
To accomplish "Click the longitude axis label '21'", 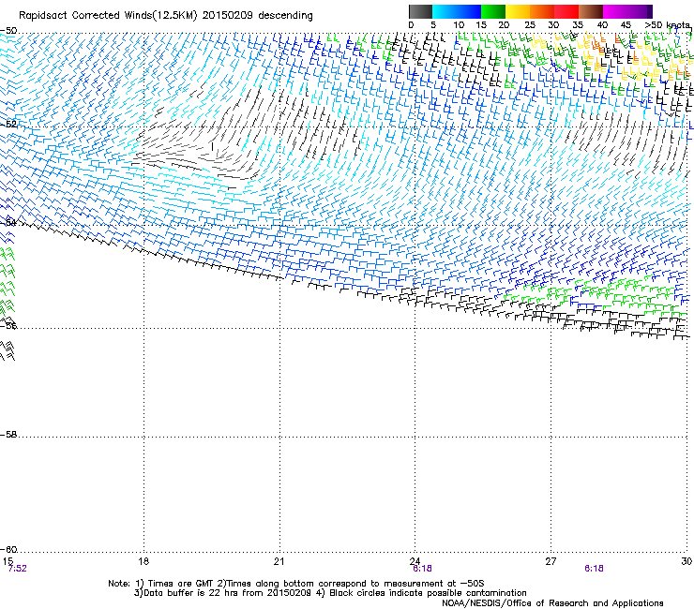I will click(279, 561).
